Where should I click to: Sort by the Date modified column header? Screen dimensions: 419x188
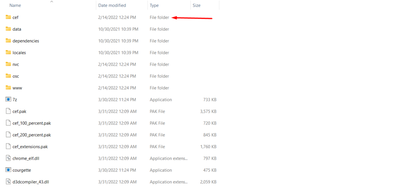coord(112,5)
